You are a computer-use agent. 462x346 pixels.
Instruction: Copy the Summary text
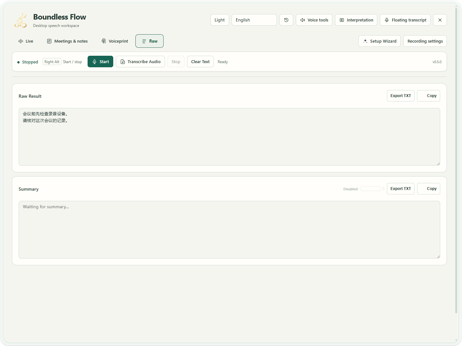(x=429, y=189)
